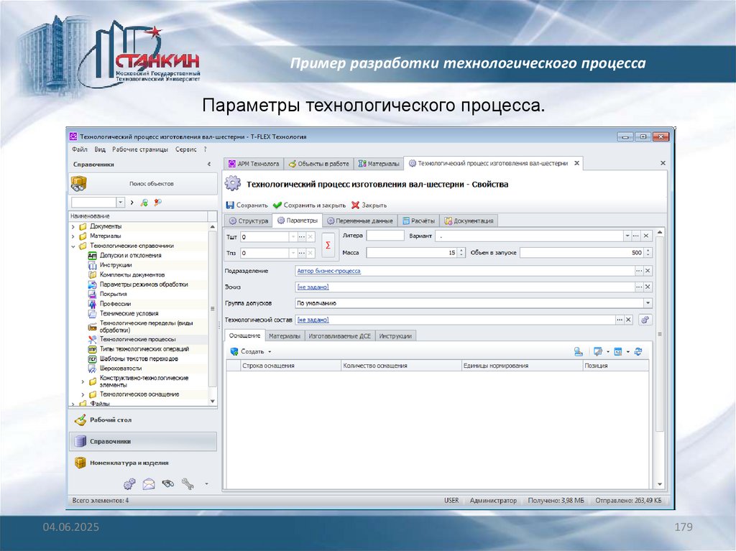Increase Объем в запуске stepper
The image size is (736, 551).
[648, 250]
